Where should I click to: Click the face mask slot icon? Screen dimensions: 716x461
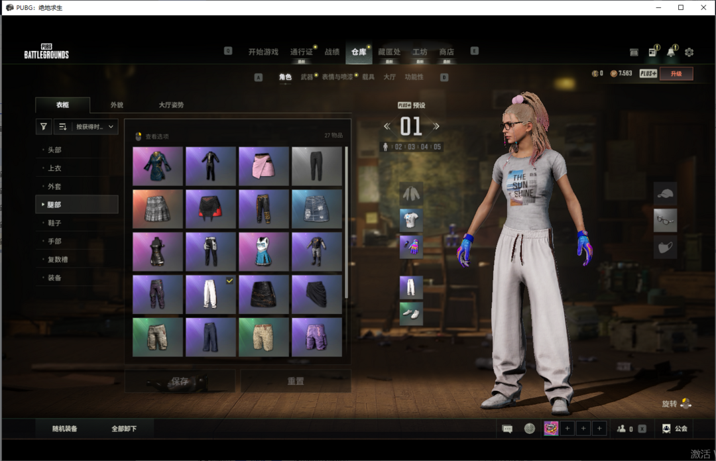click(x=665, y=247)
